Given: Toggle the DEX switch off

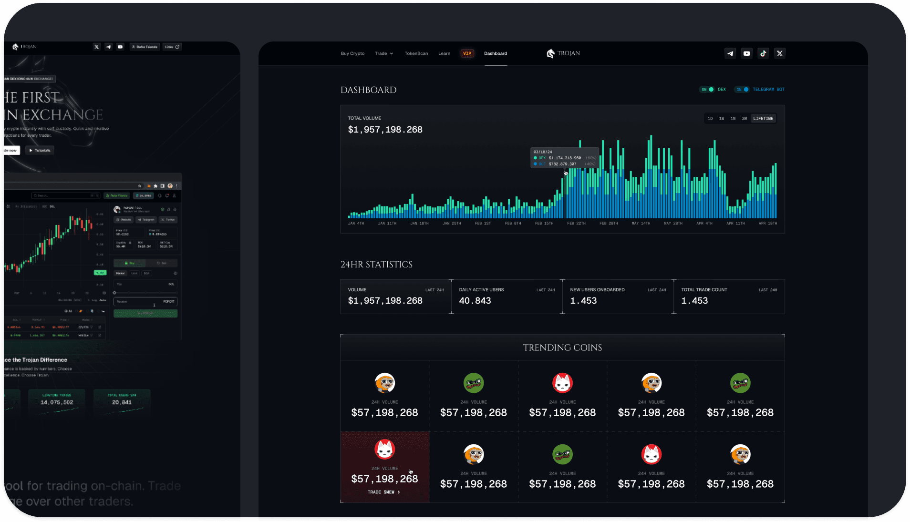Looking at the screenshot, I should (707, 90).
